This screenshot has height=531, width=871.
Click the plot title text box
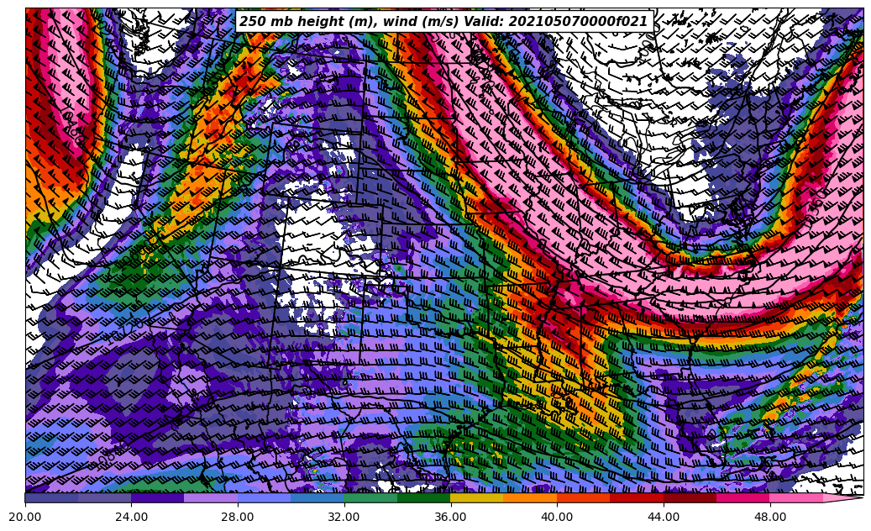[x=443, y=21]
